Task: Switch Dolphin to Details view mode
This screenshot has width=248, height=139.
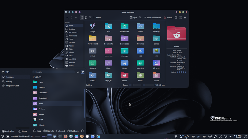Action: (x=91, y=17)
